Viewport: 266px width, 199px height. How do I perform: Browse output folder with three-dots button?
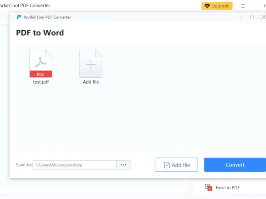pyautogui.click(x=123, y=165)
